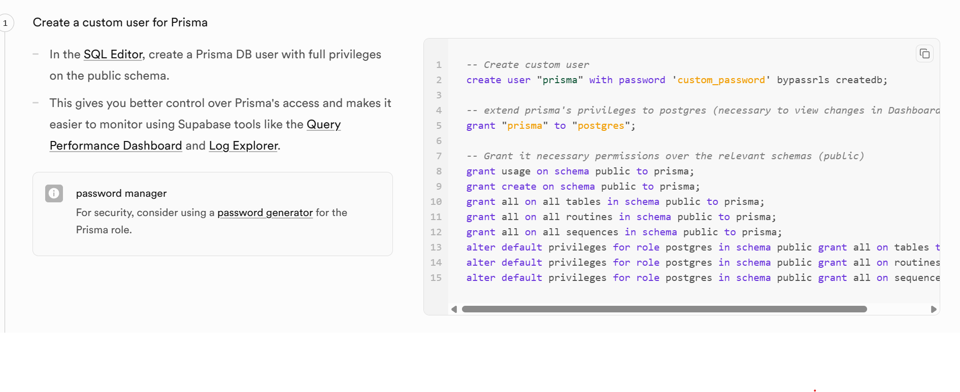Click alter default privileges line 14
Image resolution: width=960 pixels, height=392 pixels.
[x=703, y=263]
